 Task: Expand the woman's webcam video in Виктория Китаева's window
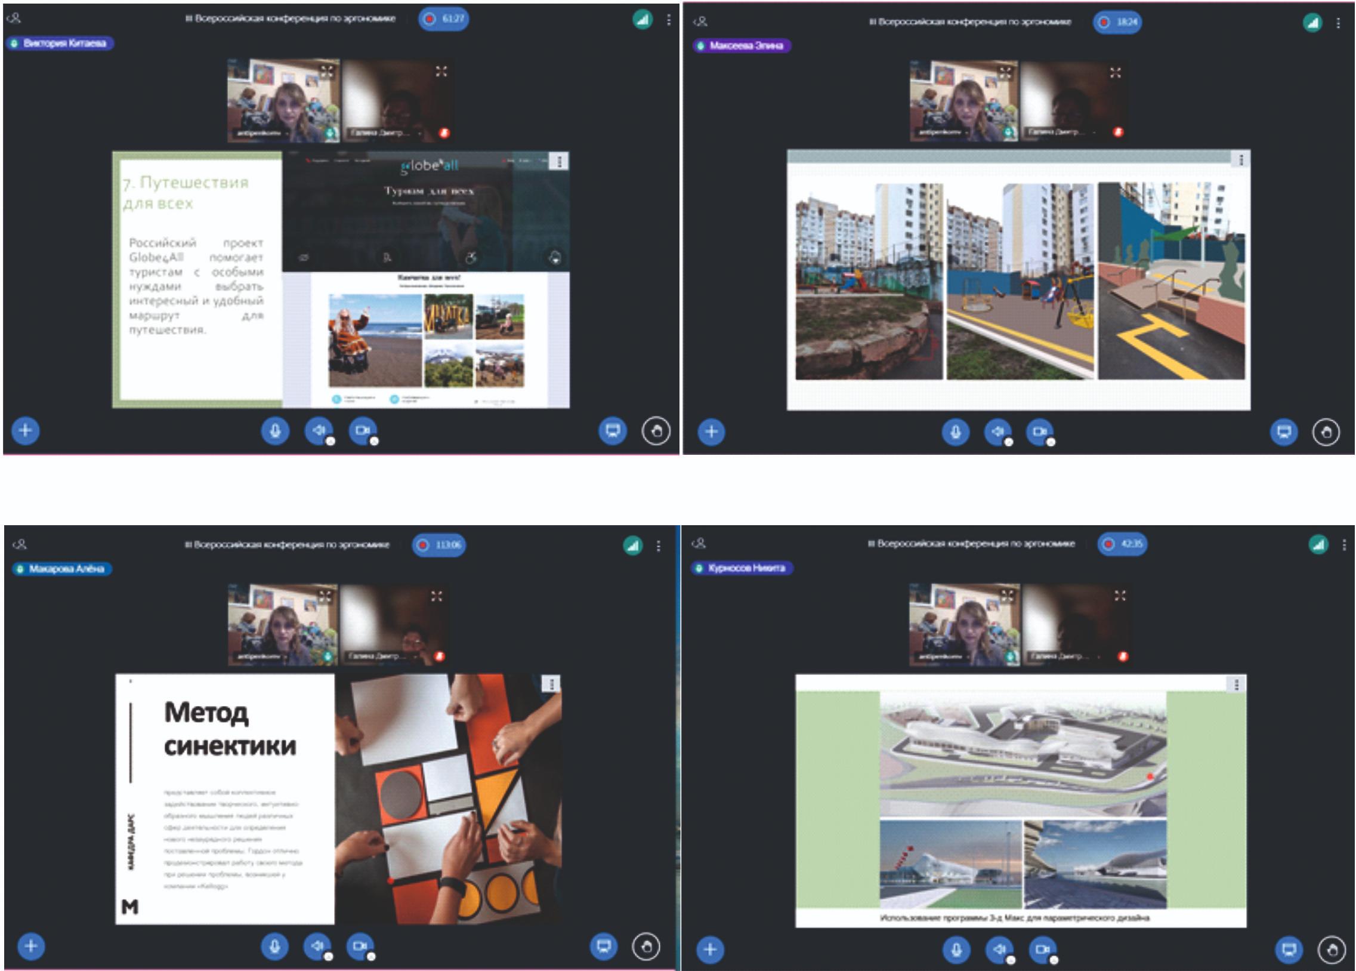(x=326, y=72)
